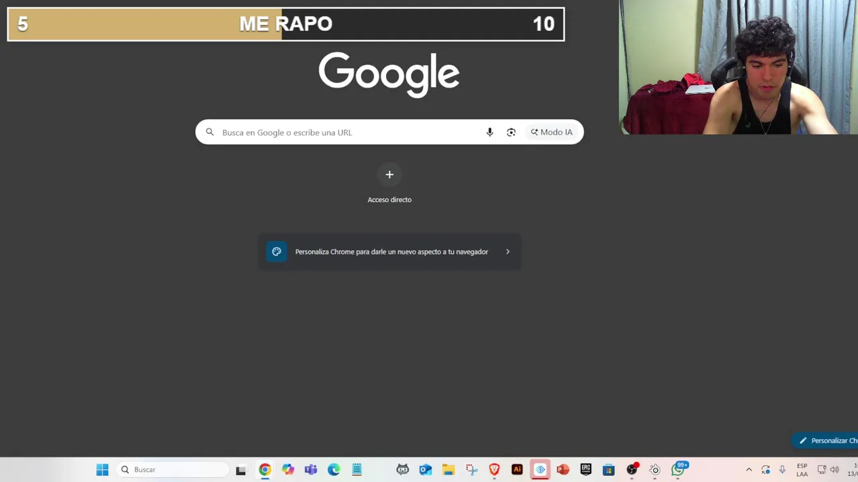Open Google Chrome from taskbar

click(x=265, y=470)
